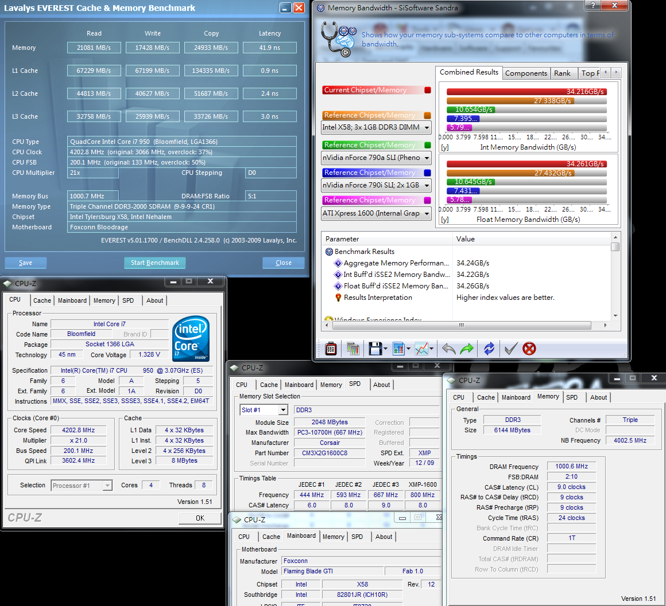This screenshot has height=606, width=666.
Task: Open the save icon's dropdown arrow in Sandra
Action: coord(386,349)
